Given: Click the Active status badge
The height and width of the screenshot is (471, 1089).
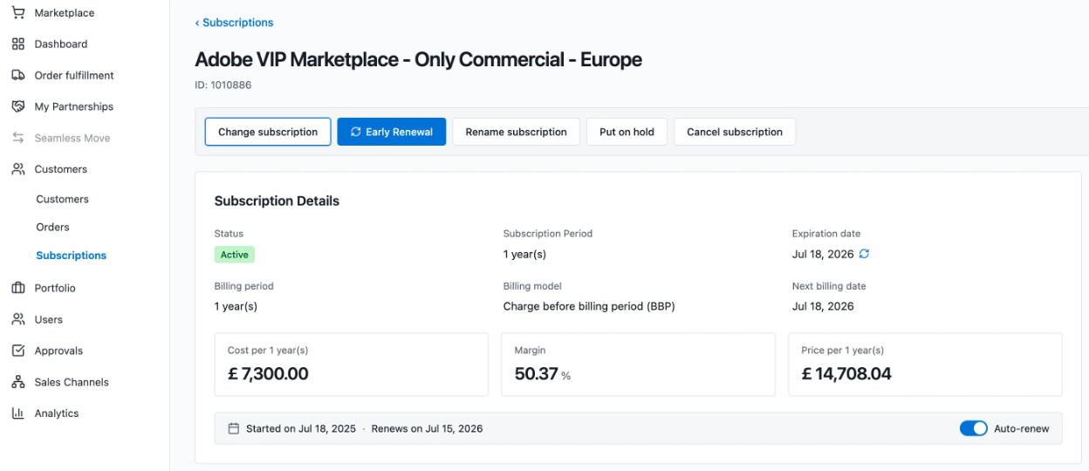Looking at the screenshot, I should 235,255.
